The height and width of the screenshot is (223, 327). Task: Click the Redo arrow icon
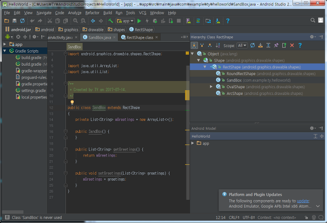point(40,21)
